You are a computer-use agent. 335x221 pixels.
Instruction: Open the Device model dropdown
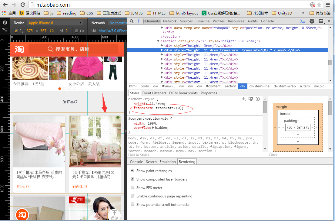55,23
